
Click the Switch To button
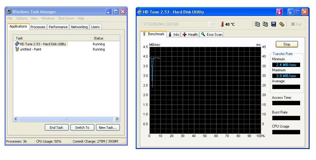[x=82, y=128]
